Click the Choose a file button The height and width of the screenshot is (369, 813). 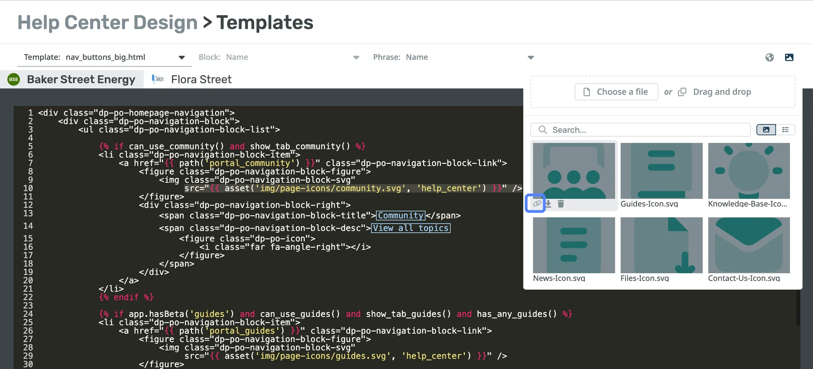tap(616, 92)
